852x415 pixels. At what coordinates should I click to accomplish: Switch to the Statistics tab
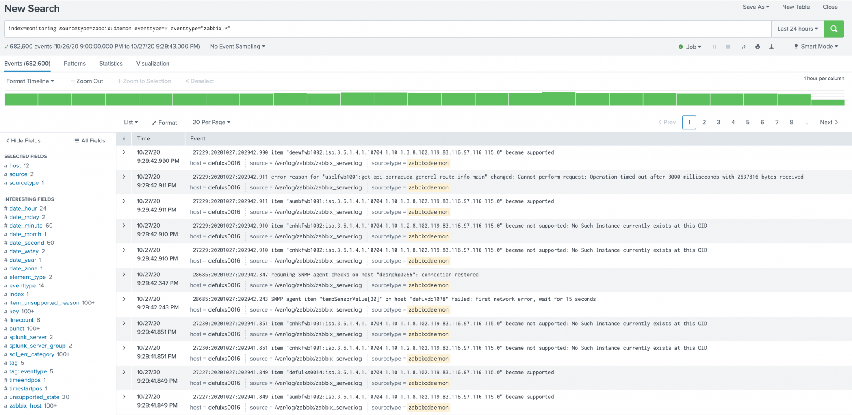pyautogui.click(x=111, y=64)
